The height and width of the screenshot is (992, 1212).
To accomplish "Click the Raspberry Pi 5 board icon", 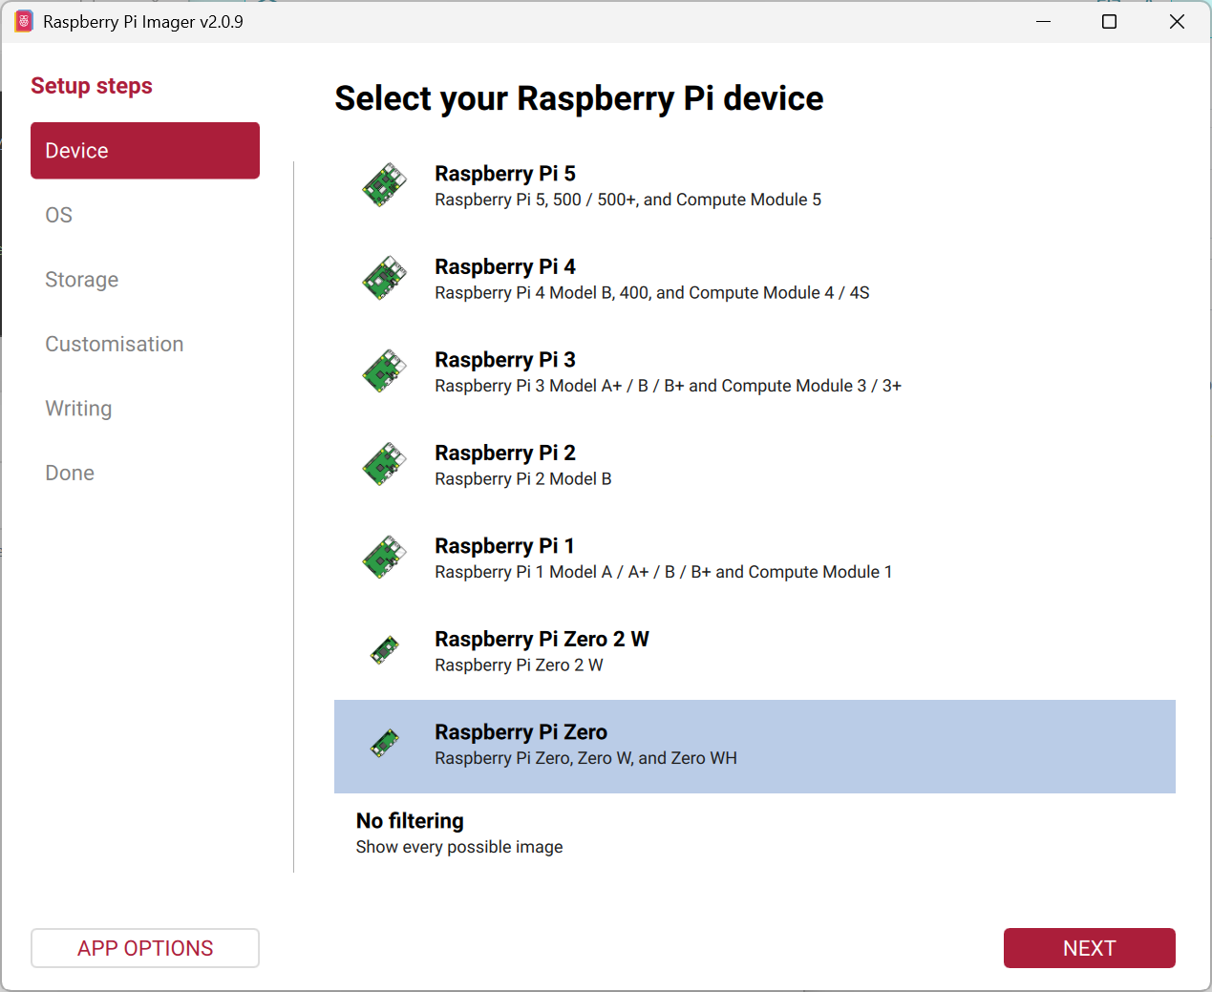I will click(384, 185).
